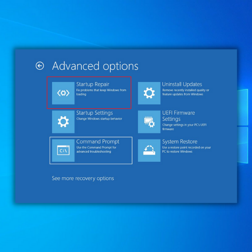Open UEFI Firmware Settings title text
This screenshot has width=252, height=252.
pos(179,116)
